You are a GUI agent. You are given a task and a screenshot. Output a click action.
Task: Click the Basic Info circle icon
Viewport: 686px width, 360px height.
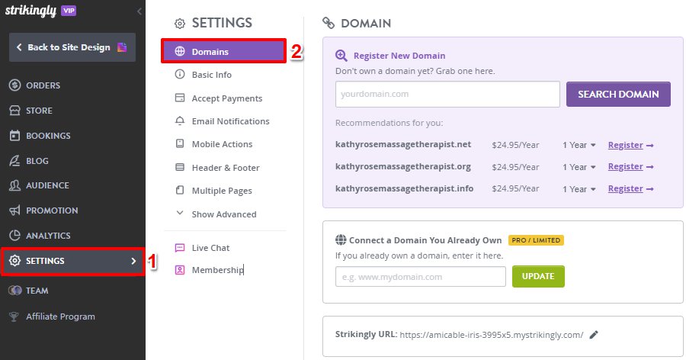[180, 74]
